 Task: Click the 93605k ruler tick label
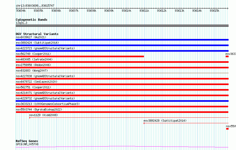(38, 11)
